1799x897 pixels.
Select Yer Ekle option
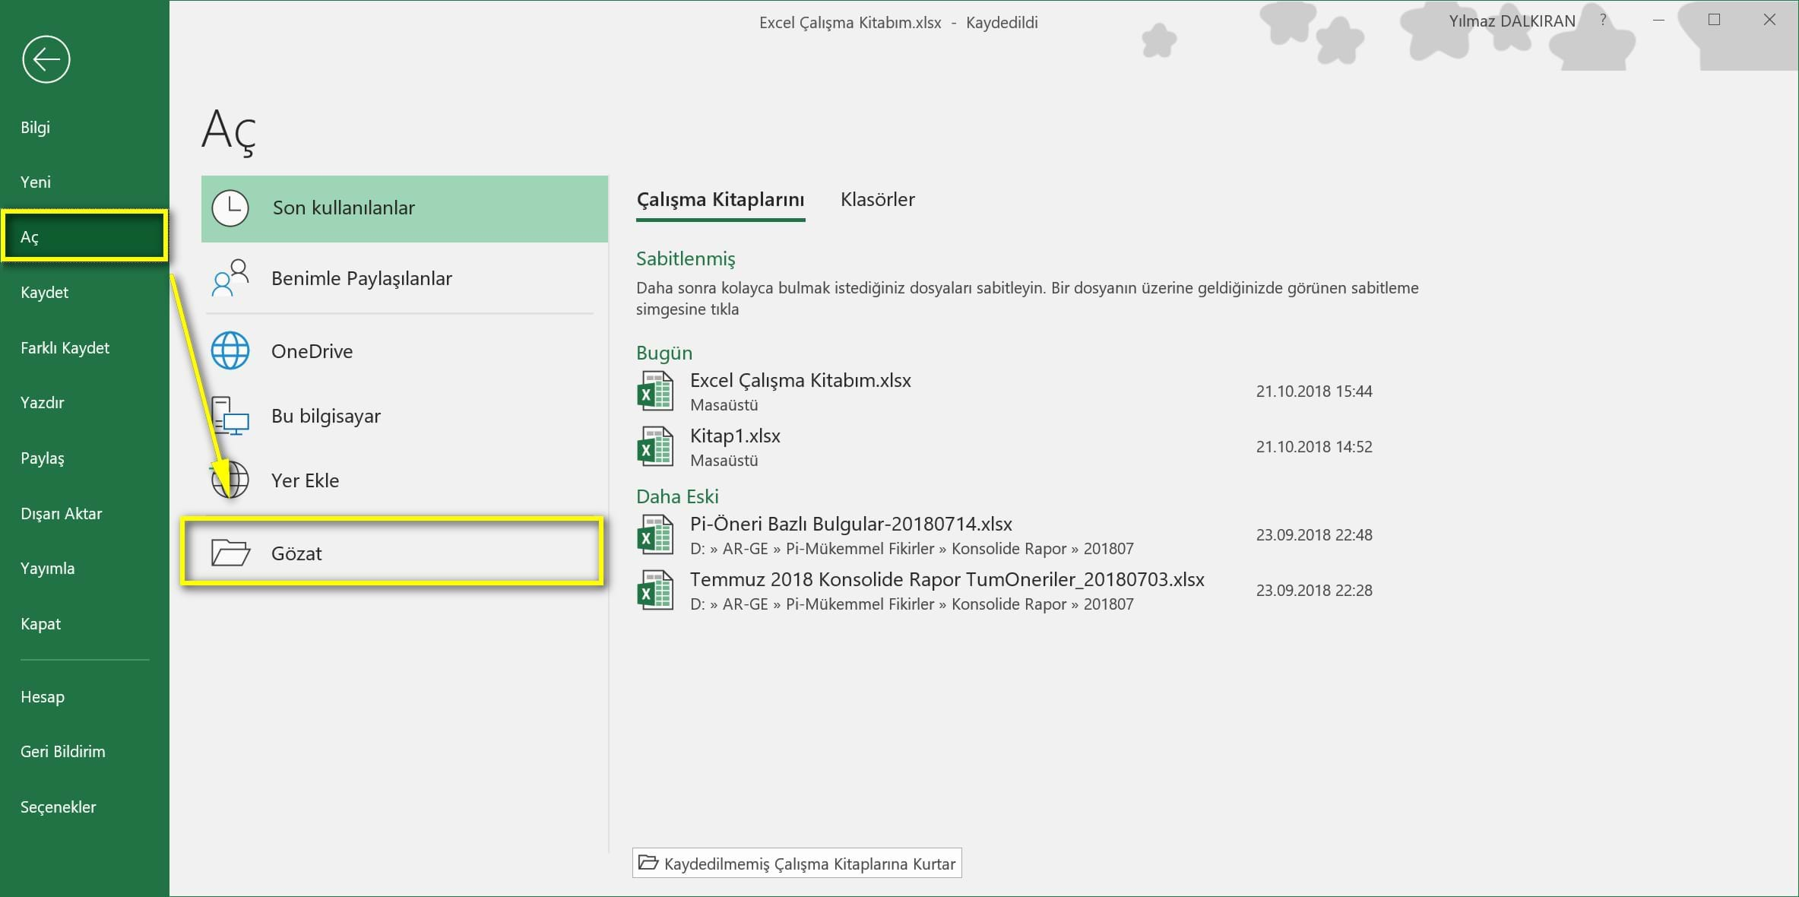tap(404, 480)
